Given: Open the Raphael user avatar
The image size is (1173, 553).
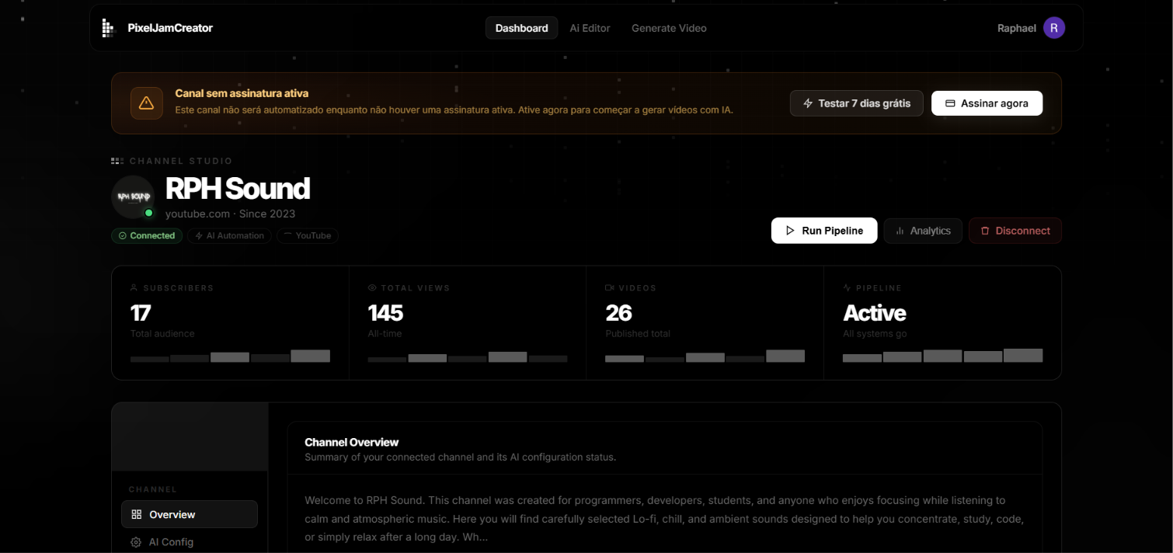Looking at the screenshot, I should pos(1053,28).
